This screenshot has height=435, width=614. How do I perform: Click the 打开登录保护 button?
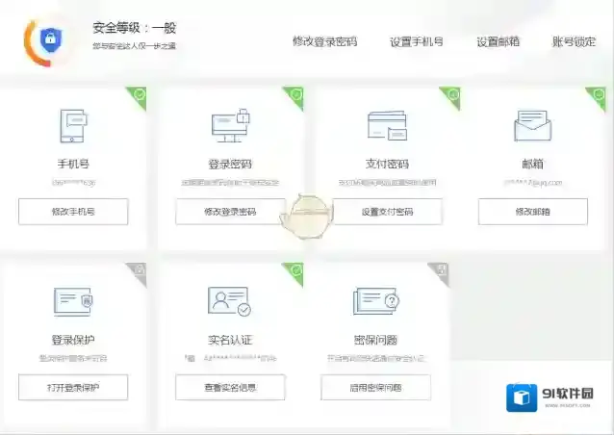(73, 388)
